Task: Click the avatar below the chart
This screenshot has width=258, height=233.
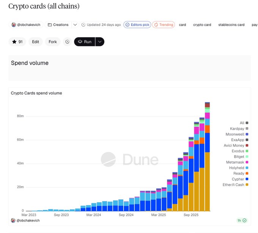Action: click(13, 220)
